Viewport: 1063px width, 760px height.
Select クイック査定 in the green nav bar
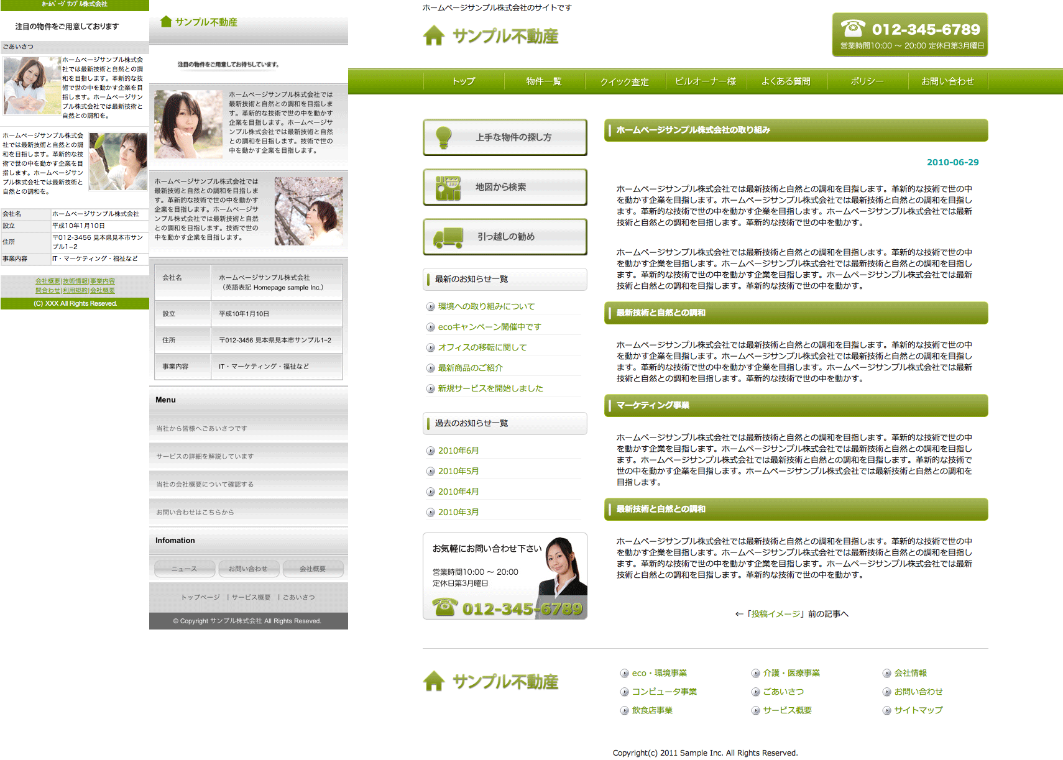(x=625, y=81)
